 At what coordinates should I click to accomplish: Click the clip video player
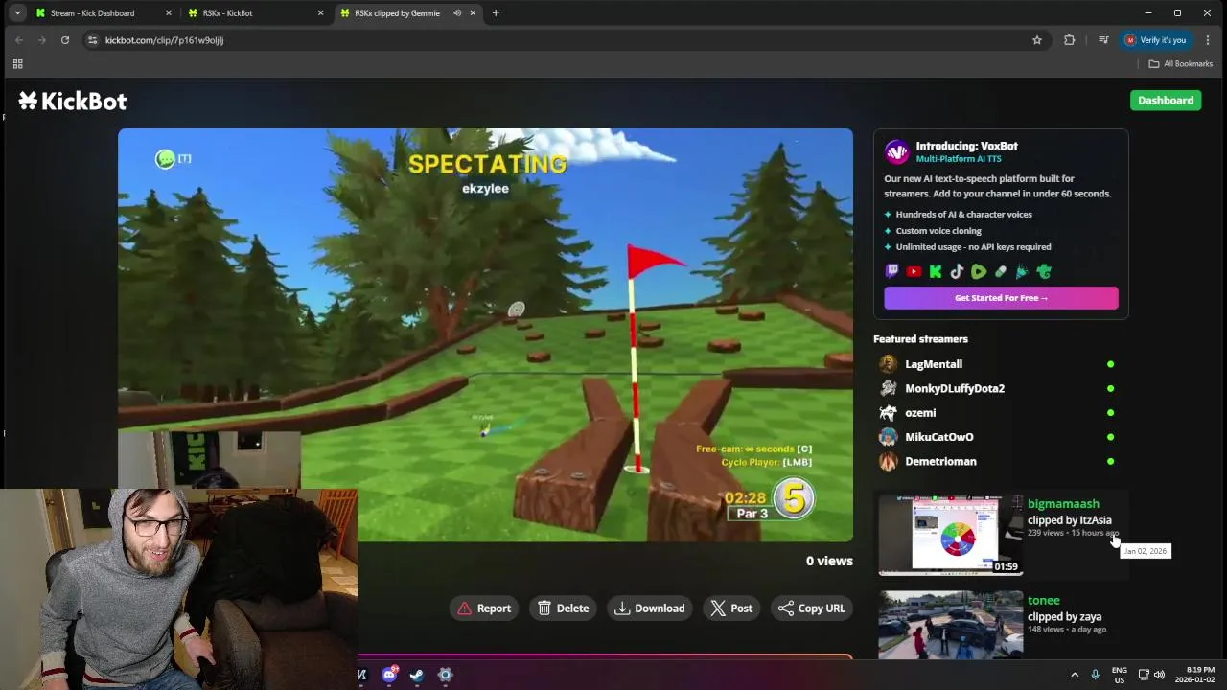coord(485,335)
